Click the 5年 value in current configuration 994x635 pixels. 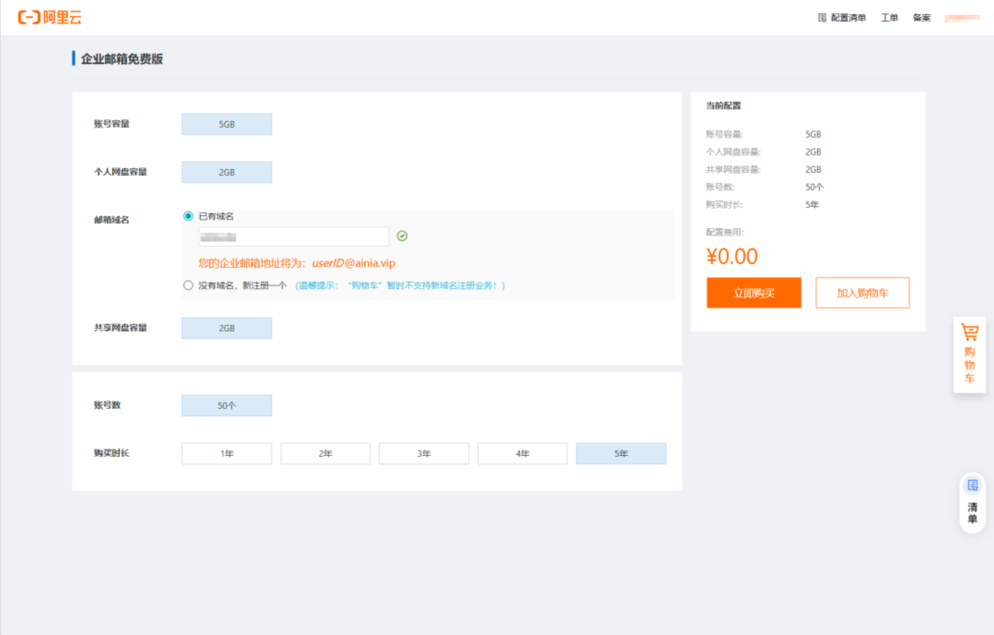click(812, 205)
